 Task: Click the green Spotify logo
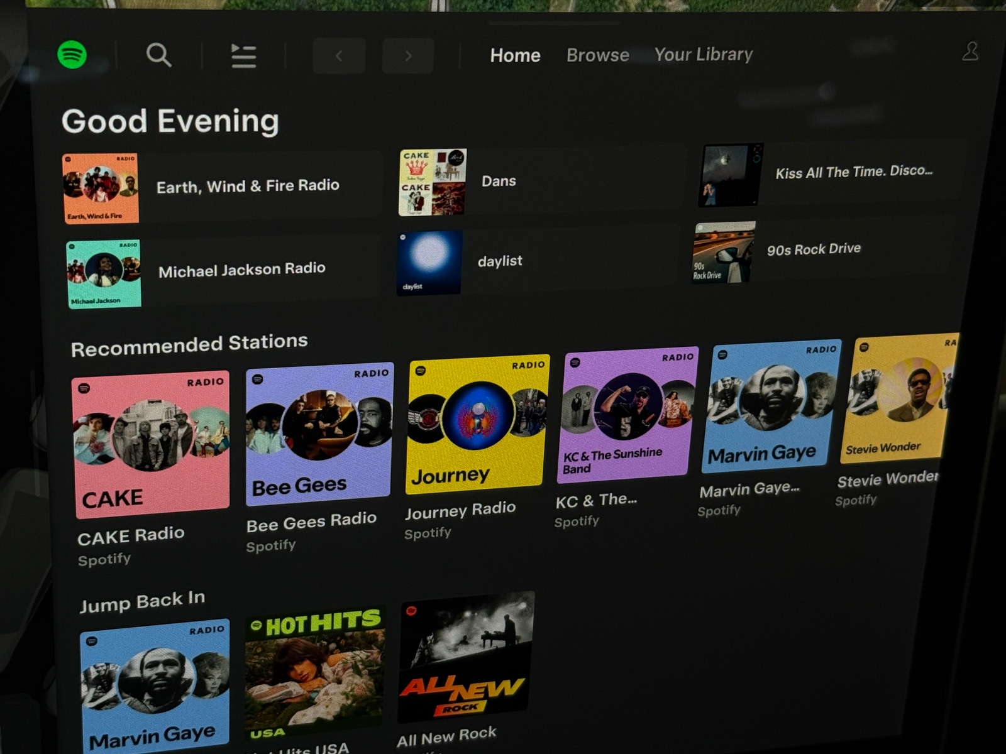[72, 55]
